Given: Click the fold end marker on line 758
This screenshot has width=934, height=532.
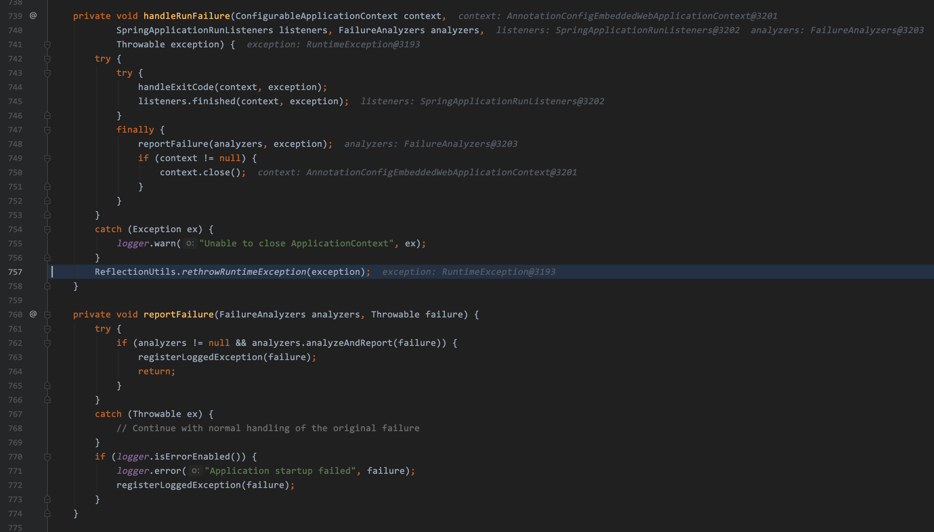Looking at the screenshot, I should (x=47, y=286).
